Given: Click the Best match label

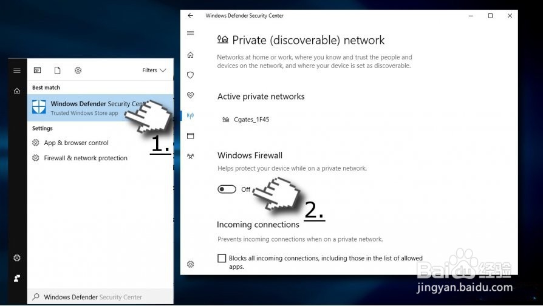Looking at the screenshot, I should coord(46,87).
